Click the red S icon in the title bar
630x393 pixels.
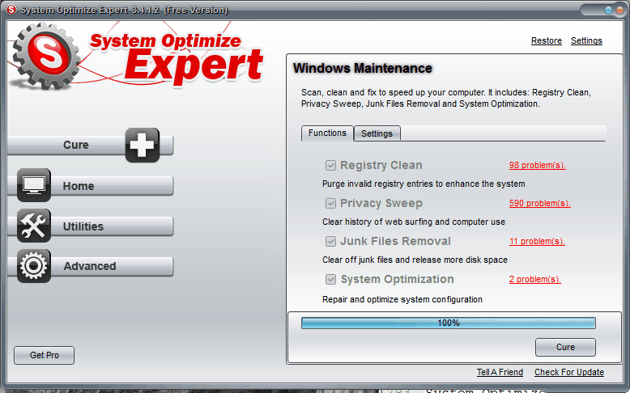(x=11, y=9)
